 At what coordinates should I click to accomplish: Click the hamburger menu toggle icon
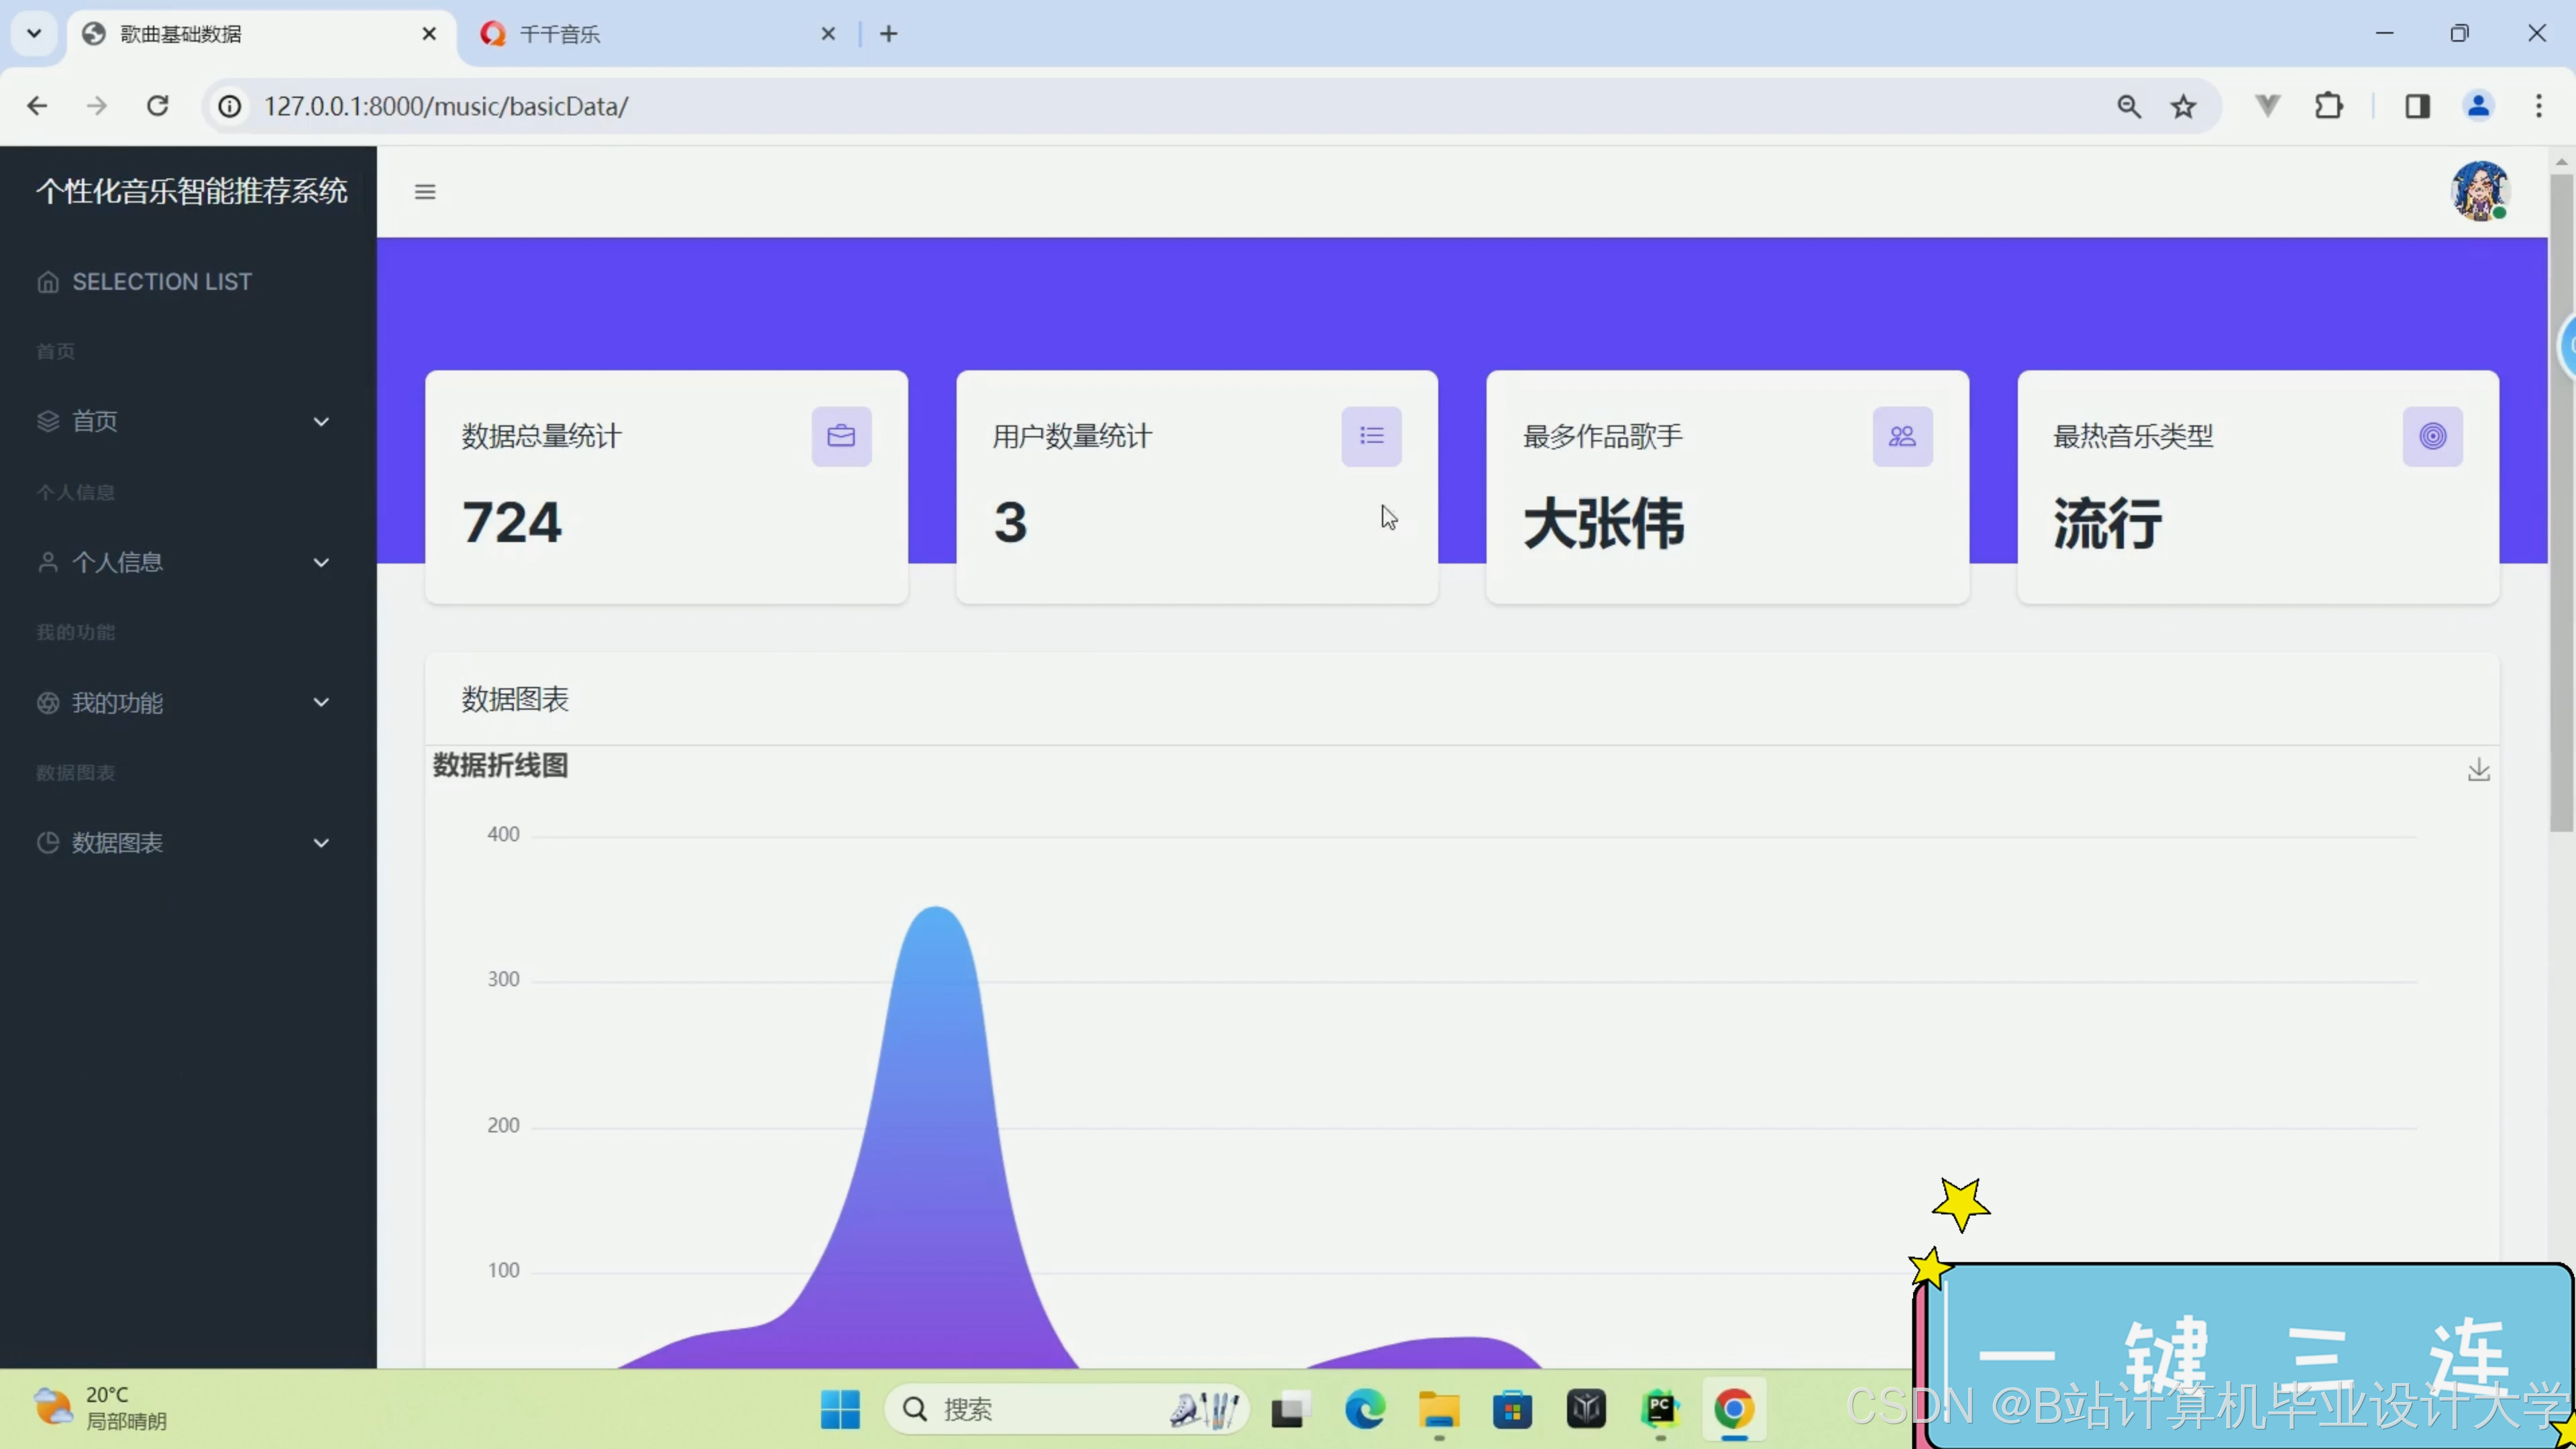(425, 191)
